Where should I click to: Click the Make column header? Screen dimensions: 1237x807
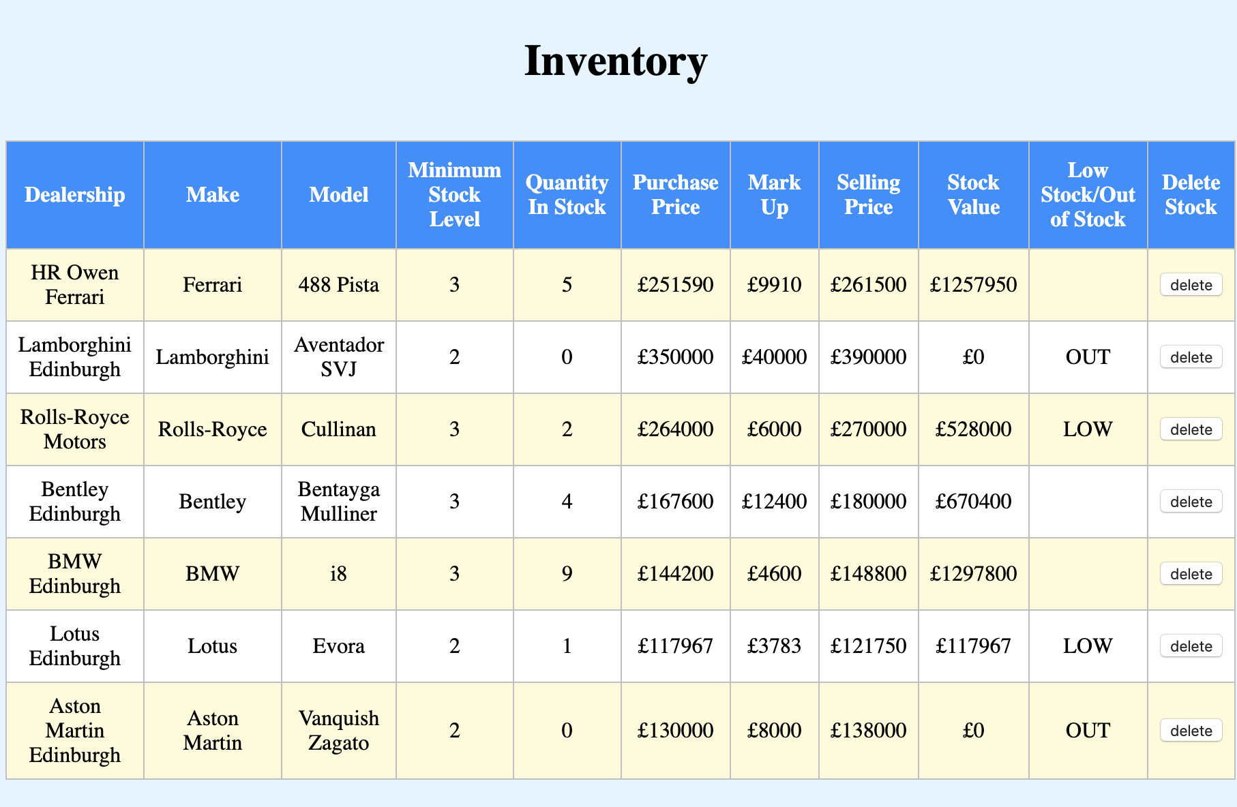[x=213, y=195]
